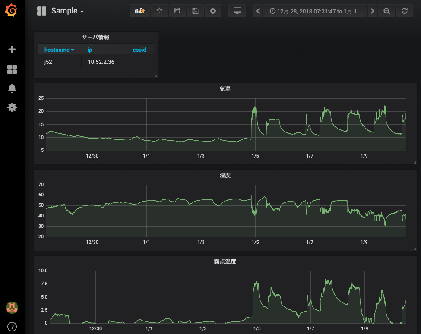Shift time range backward with left arrow
This screenshot has width=421, height=334.
258,11
